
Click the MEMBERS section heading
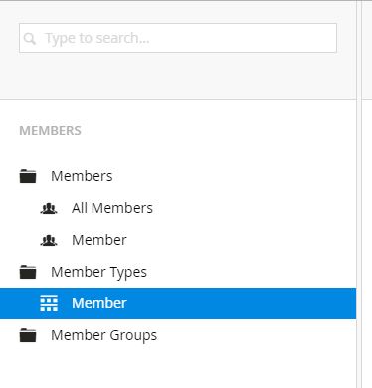coord(50,131)
